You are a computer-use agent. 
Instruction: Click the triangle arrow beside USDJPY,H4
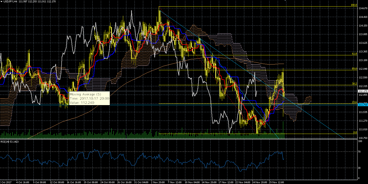pos(1,2)
